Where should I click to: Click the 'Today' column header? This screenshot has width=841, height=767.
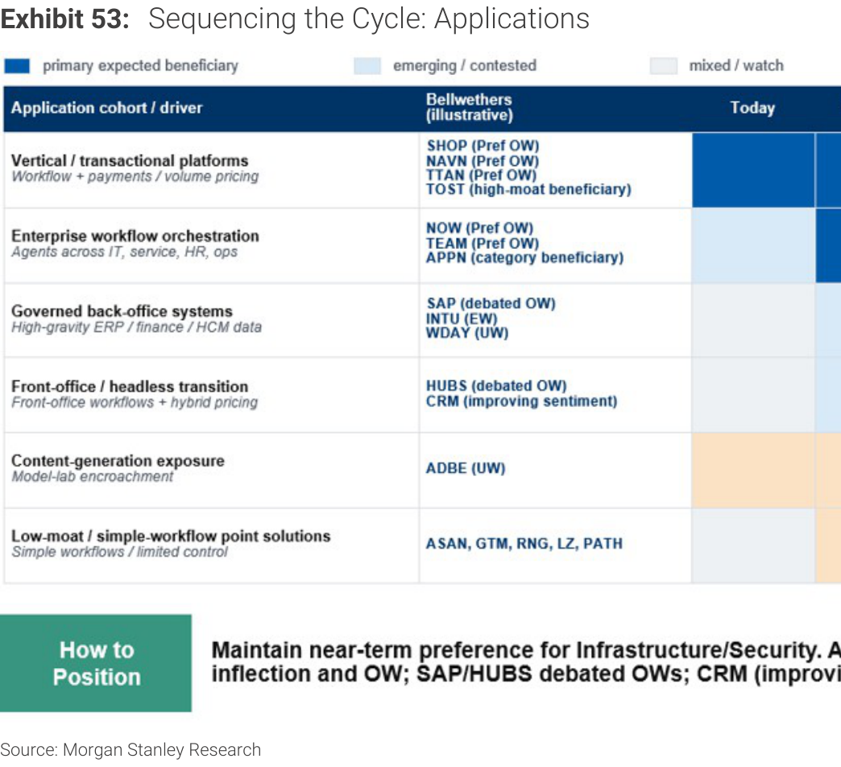click(x=752, y=108)
